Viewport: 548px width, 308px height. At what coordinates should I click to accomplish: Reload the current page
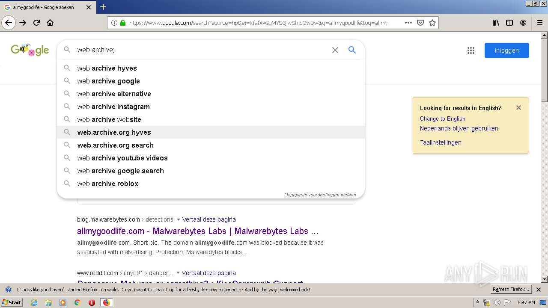click(x=36, y=23)
